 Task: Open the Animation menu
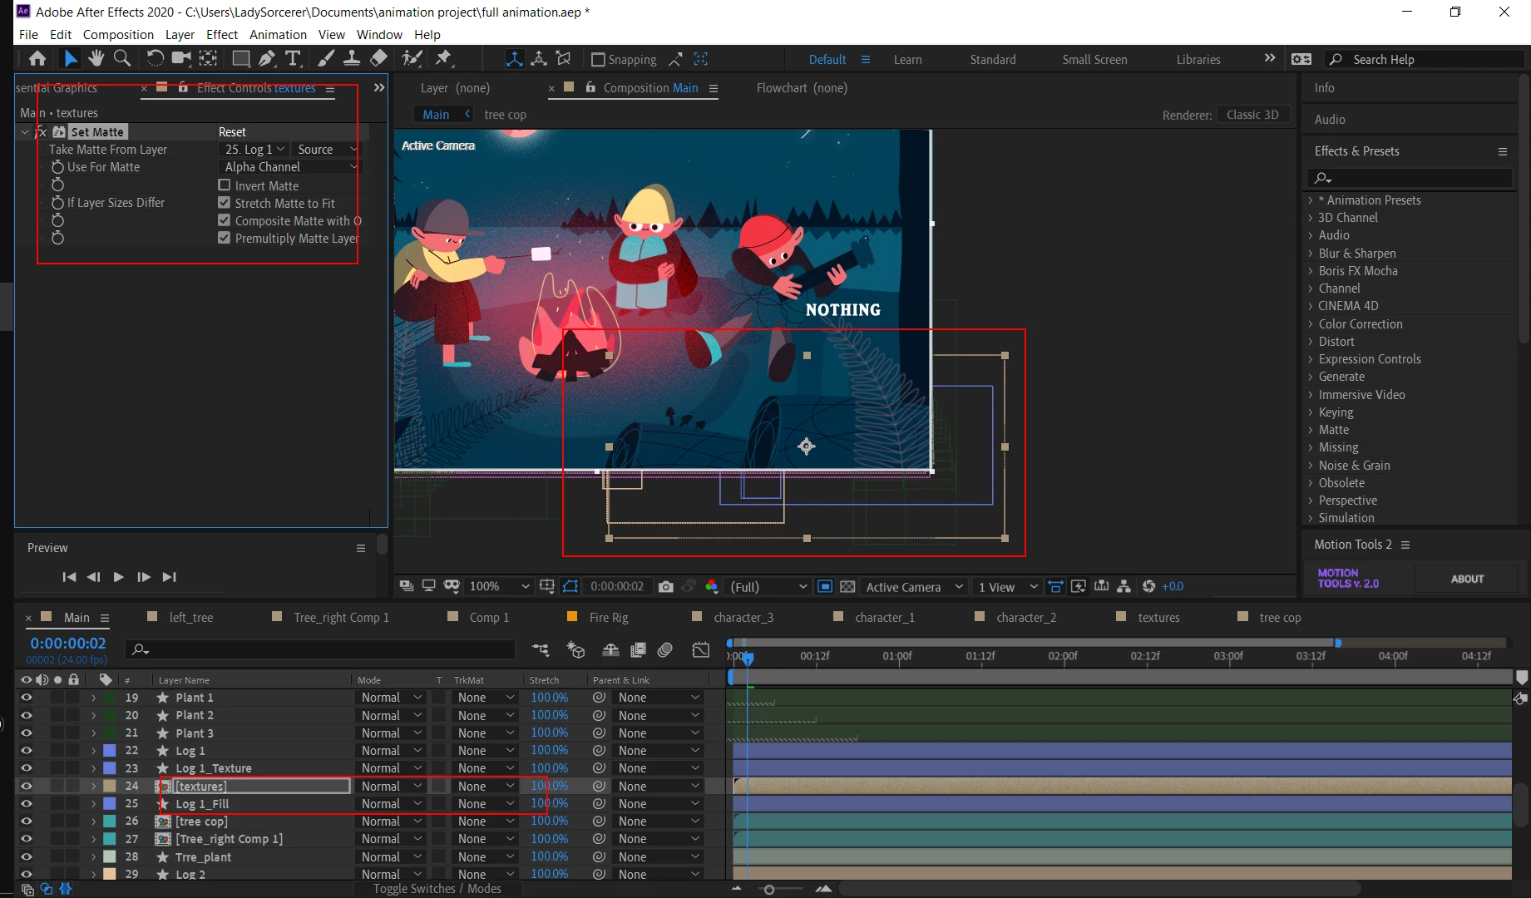(278, 34)
